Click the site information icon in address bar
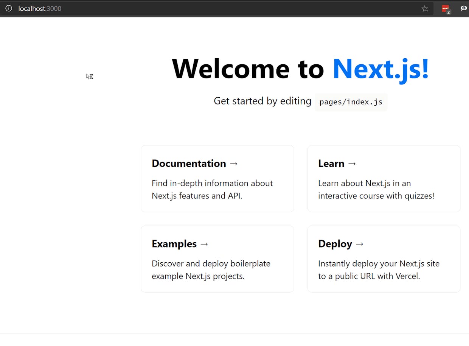The width and height of the screenshot is (469, 346). [9, 8]
